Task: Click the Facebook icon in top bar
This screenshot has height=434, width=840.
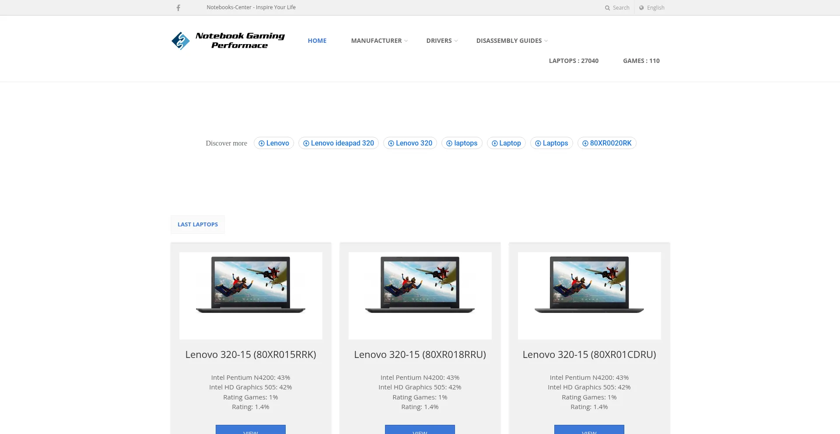Action: click(178, 8)
